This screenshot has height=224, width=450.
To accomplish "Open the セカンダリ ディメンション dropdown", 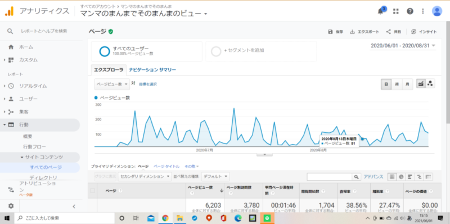I will 145,176.
